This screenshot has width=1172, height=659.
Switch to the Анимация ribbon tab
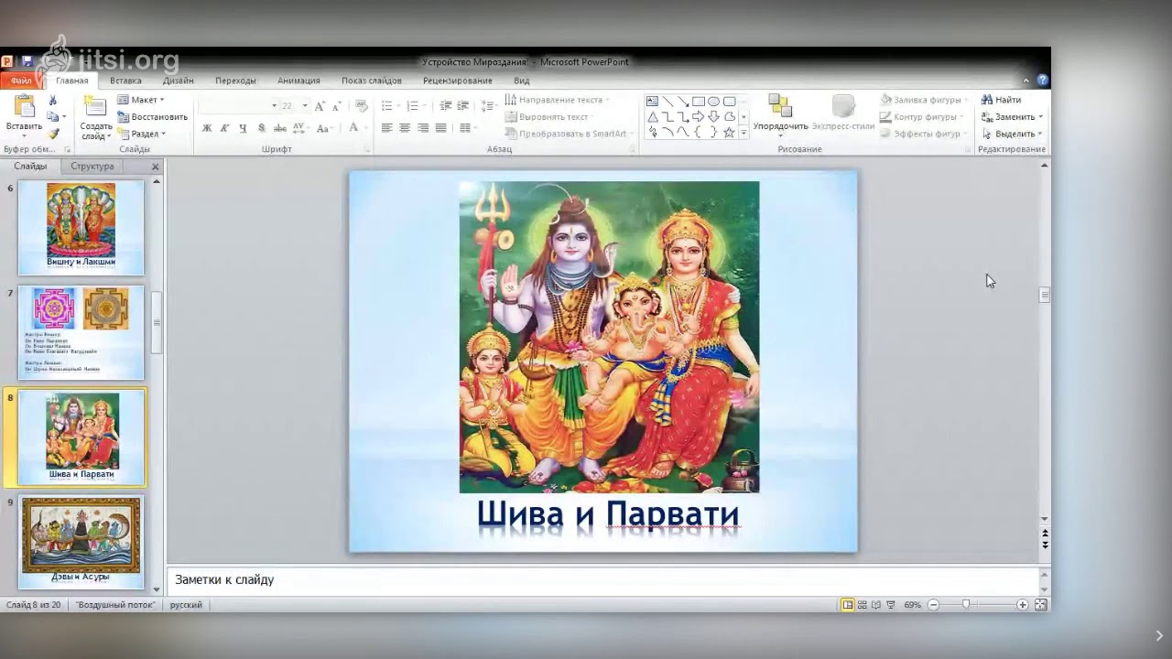(298, 81)
